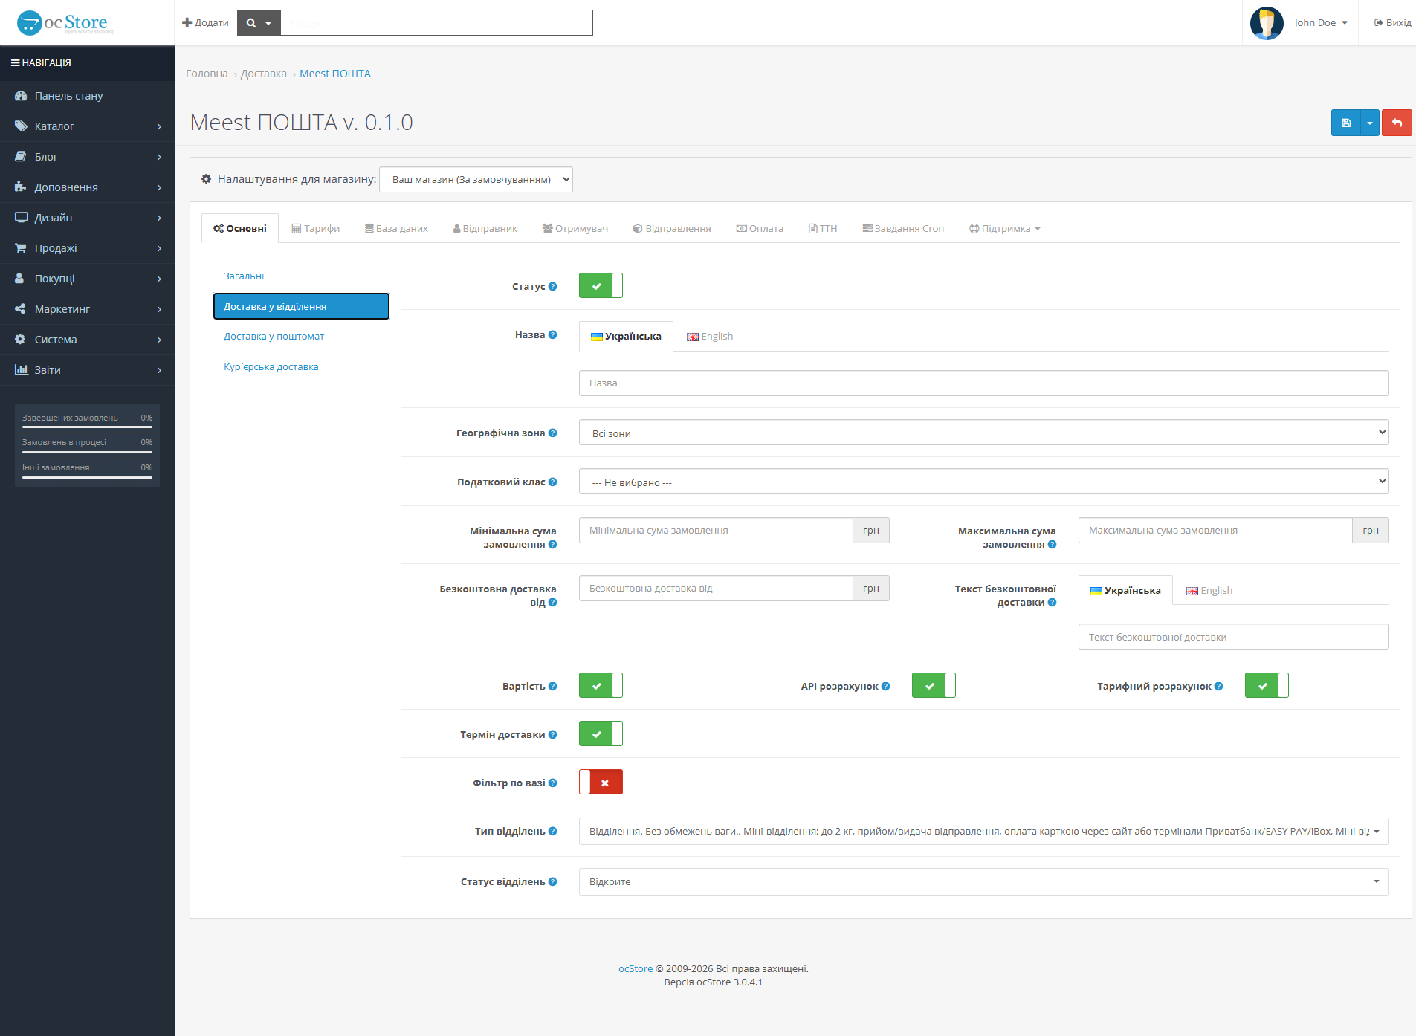Switch to the Тарифи tab
This screenshot has width=1416, height=1036.
pyautogui.click(x=316, y=228)
